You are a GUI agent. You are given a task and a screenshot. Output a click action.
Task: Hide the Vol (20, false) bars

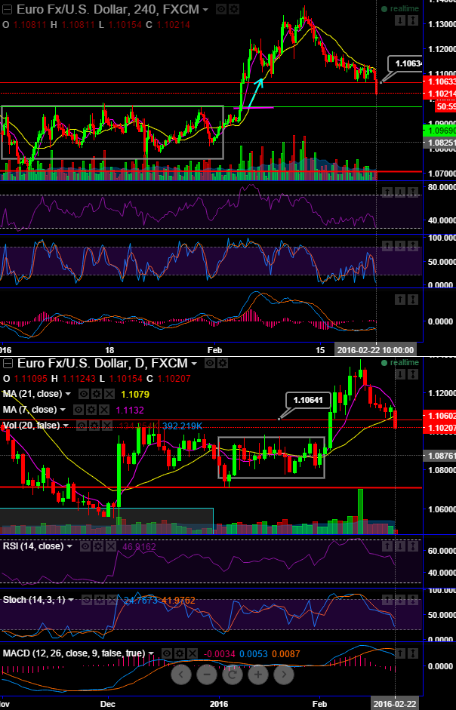(82, 426)
